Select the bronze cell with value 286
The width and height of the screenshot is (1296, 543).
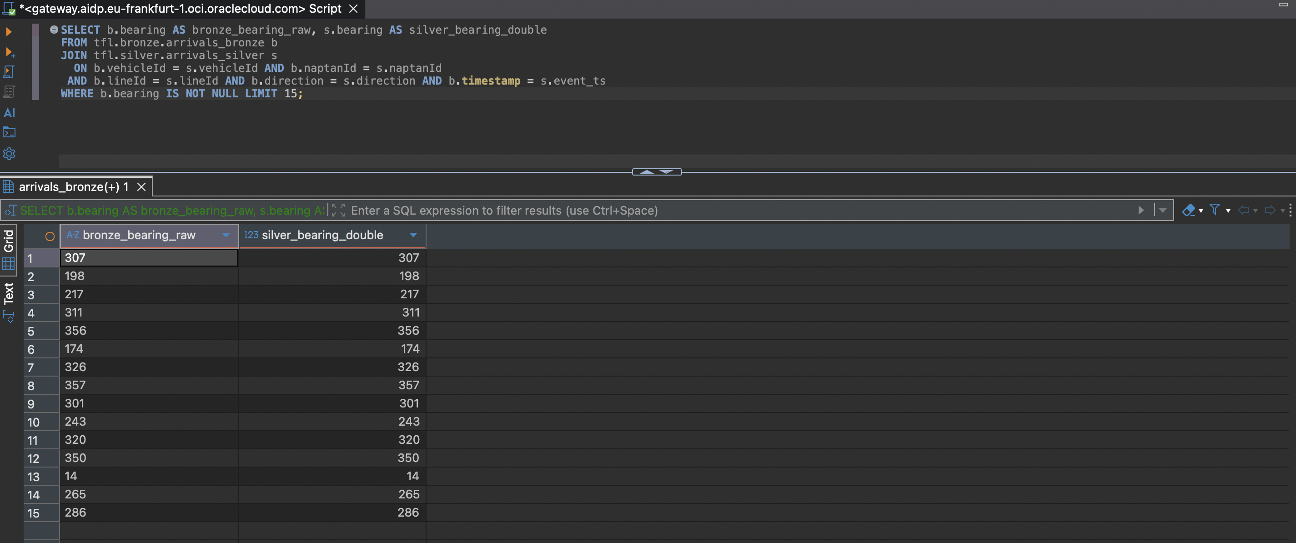click(x=149, y=512)
